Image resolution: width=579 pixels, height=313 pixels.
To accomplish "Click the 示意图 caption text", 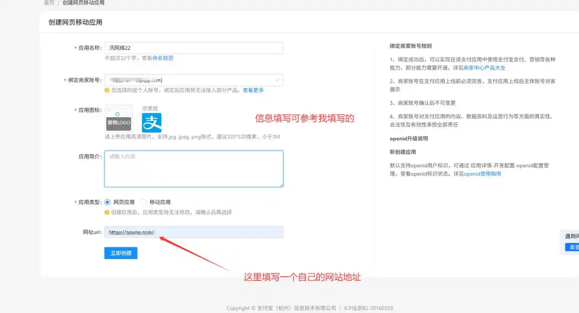I will pos(150,108).
